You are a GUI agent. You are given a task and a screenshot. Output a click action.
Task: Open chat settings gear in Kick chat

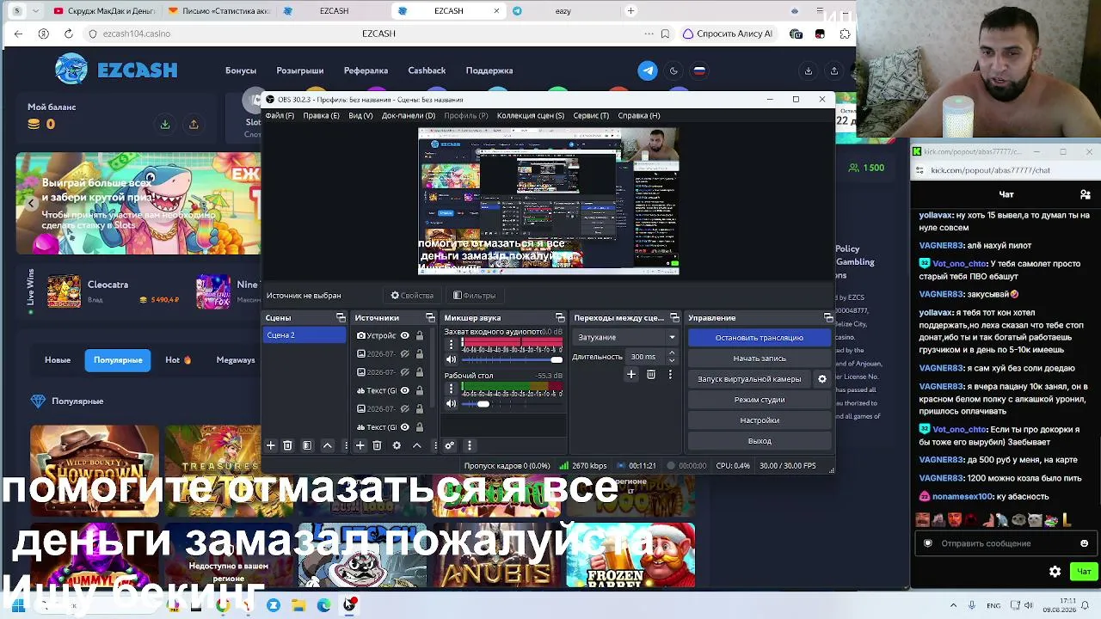coord(1055,572)
